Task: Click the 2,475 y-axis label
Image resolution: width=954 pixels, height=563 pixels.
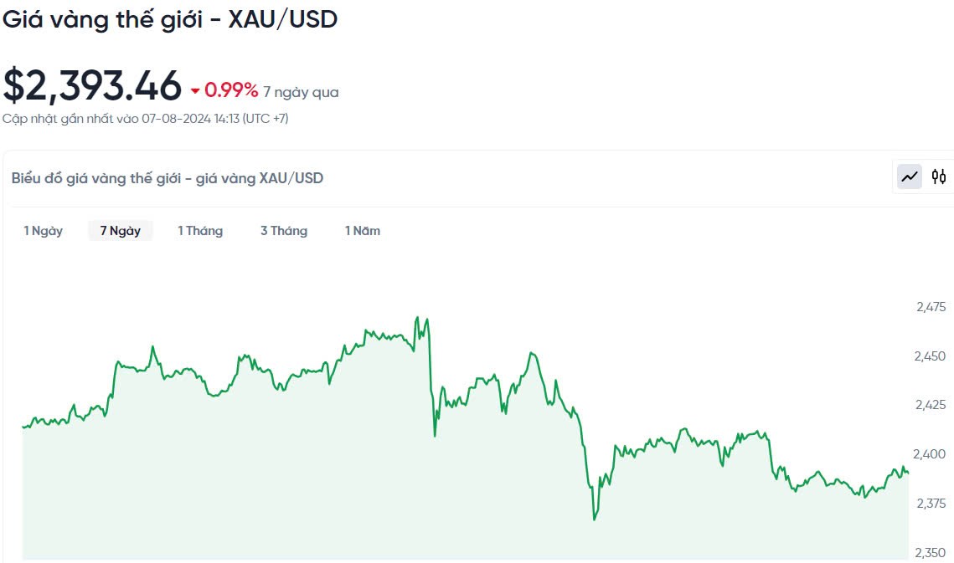Action: (x=931, y=307)
